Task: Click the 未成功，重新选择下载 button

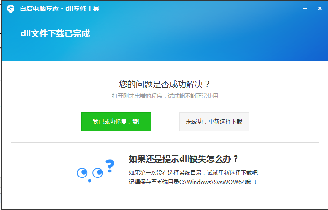Action: [214, 122]
